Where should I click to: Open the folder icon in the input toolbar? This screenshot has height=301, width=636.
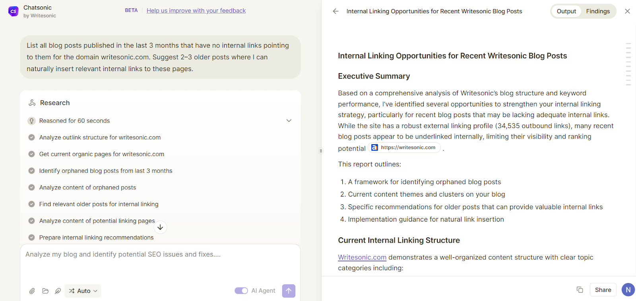pyautogui.click(x=45, y=291)
